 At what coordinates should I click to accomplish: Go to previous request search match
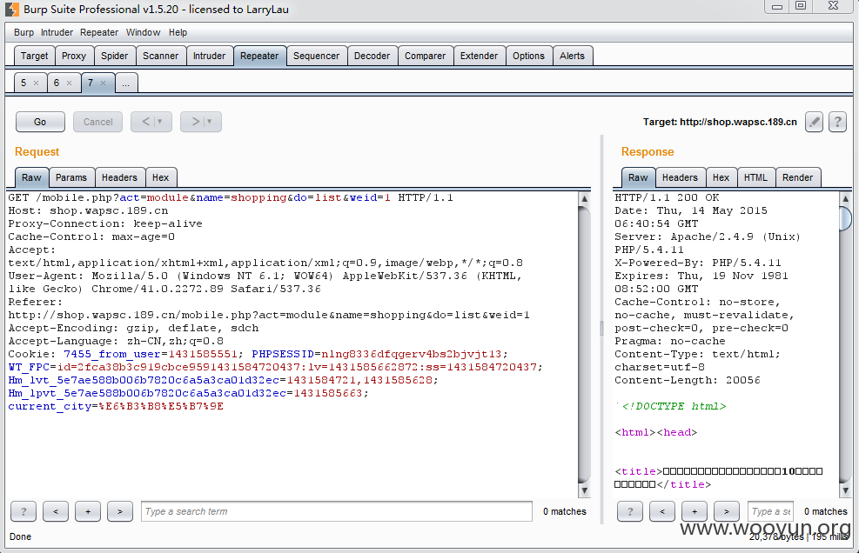[x=56, y=511]
